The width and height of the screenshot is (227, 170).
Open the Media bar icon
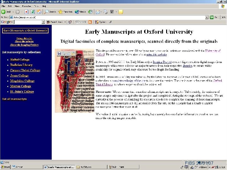pyautogui.click(x=80, y=12)
